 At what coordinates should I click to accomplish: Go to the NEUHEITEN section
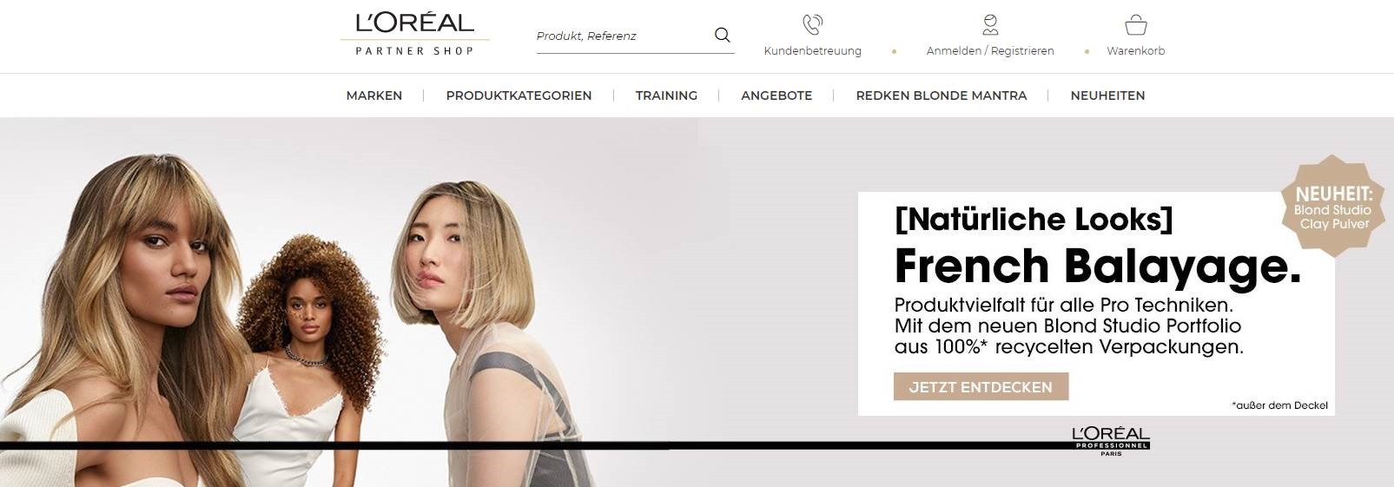(x=1107, y=95)
